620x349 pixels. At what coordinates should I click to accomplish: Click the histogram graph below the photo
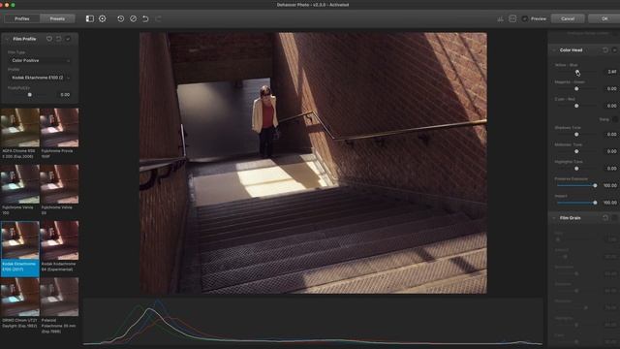click(x=313, y=322)
